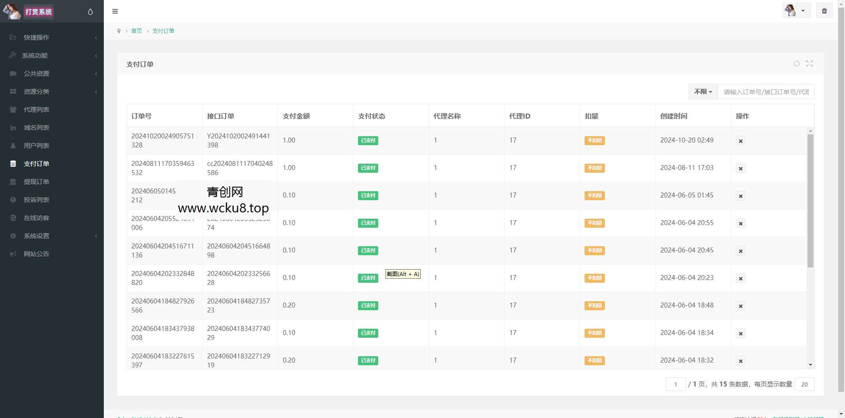Click the fullscreen expand icon in panel

[x=809, y=64]
